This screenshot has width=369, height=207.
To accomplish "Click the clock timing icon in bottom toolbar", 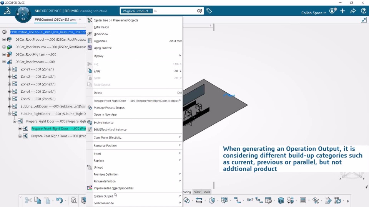I will 212,200.
